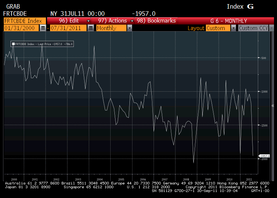Click the 2011 year label on x-axis
Screen dimensions: 277x198
[x=249, y=179]
